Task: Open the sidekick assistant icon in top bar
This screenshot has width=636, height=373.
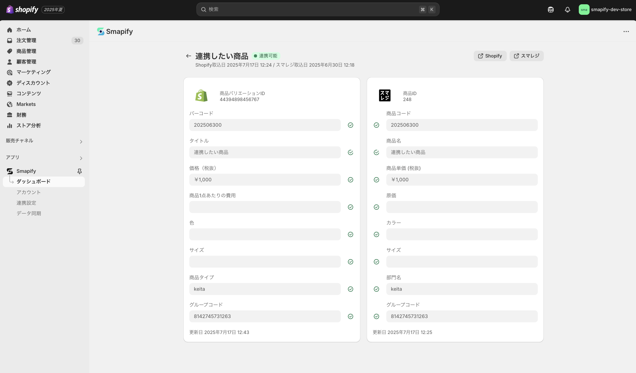Action: point(551,9)
